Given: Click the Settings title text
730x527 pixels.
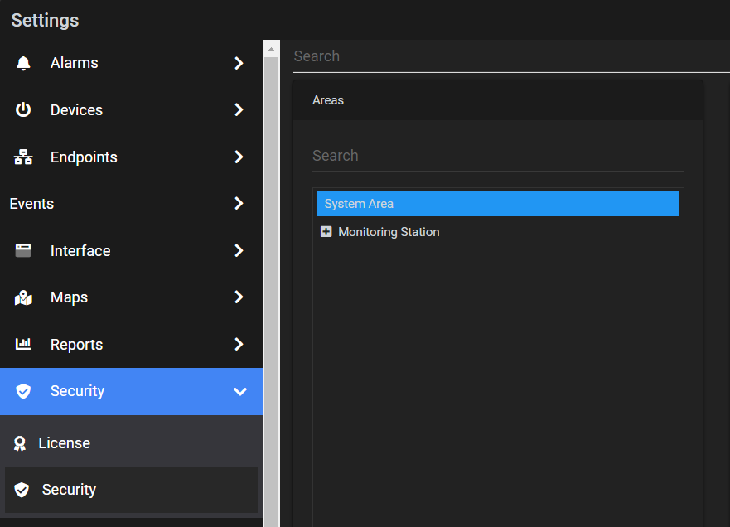Looking at the screenshot, I should coord(46,20).
